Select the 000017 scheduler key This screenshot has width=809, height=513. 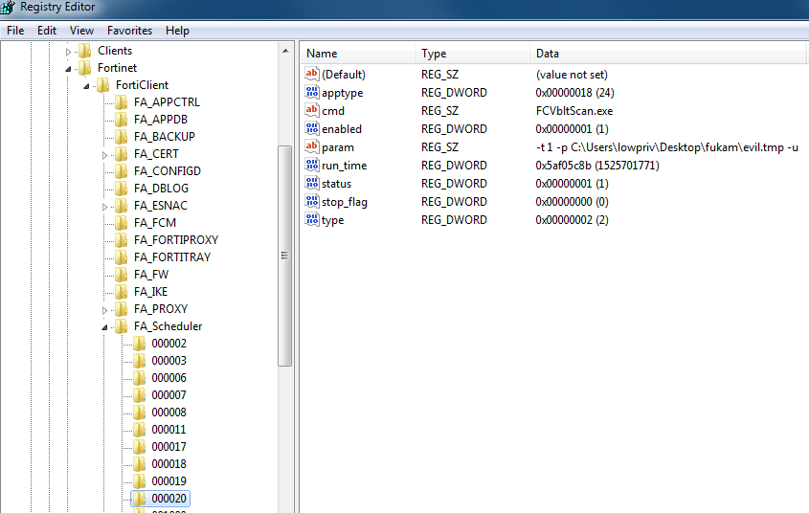(169, 447)
